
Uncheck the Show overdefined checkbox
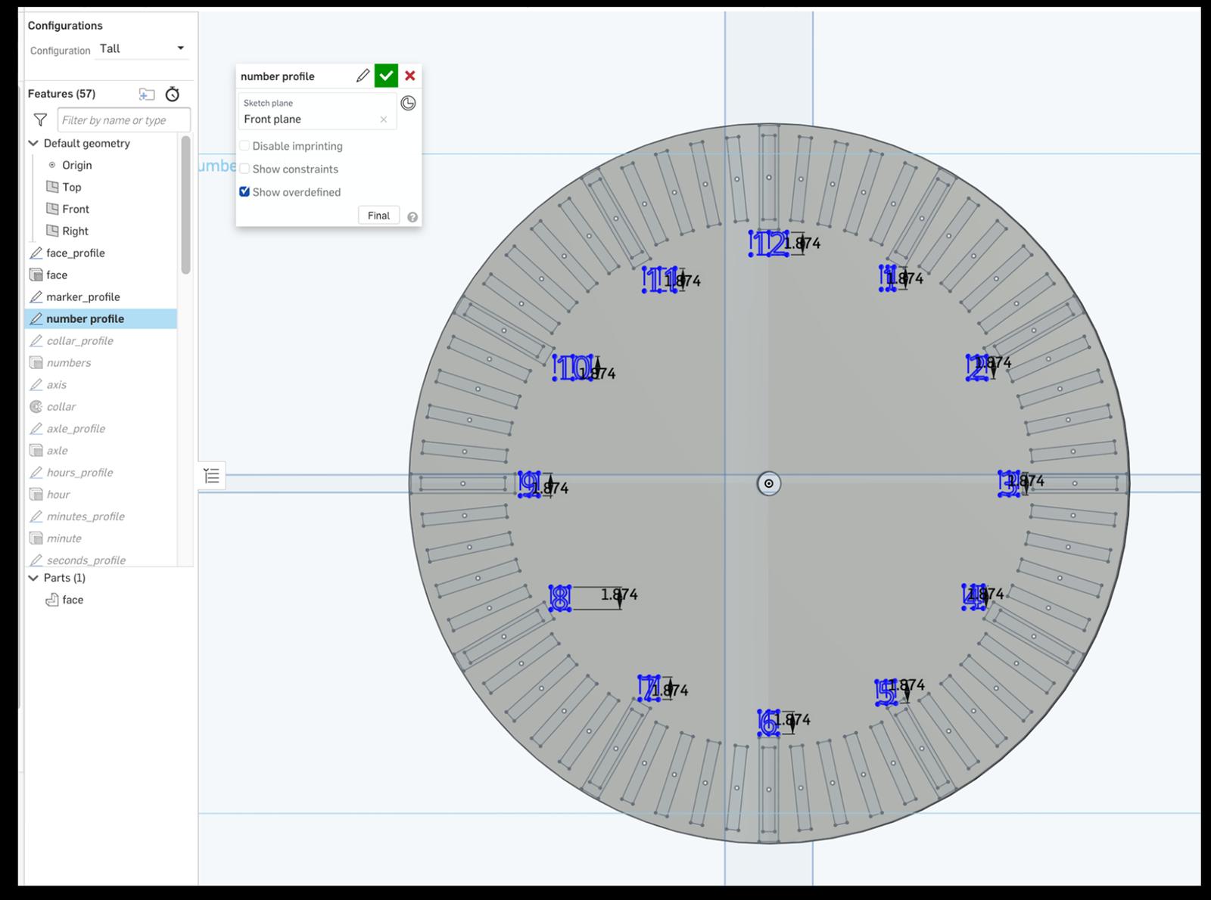click(244, 192)
